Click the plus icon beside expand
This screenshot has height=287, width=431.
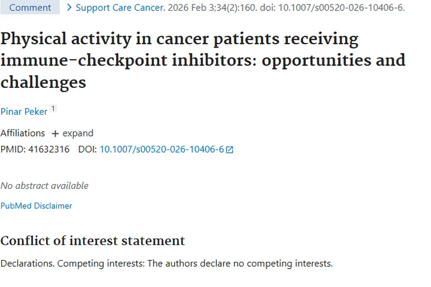[x=55, y=133]
